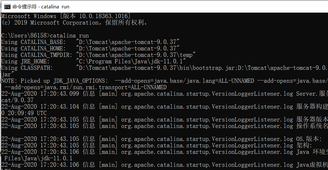Click the log line ending with '架构:'
The height and width of the screenshot is (170, 328).
157,145
